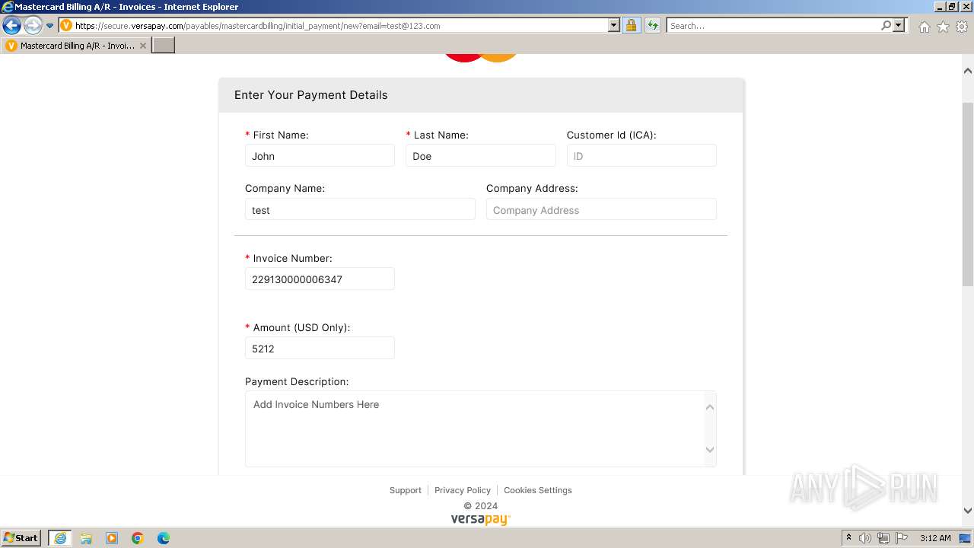Image resolution: width=974 pixels, height=548 pixels.
Task: Click the Home icon
Action: point(924,27)
